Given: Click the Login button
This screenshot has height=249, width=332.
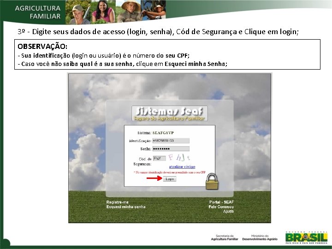Looking at the screenshot, I should (170, 179).
